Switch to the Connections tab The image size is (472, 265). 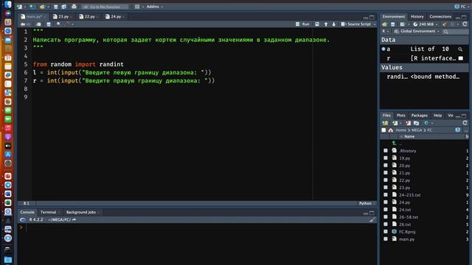(x=440, y=16)
